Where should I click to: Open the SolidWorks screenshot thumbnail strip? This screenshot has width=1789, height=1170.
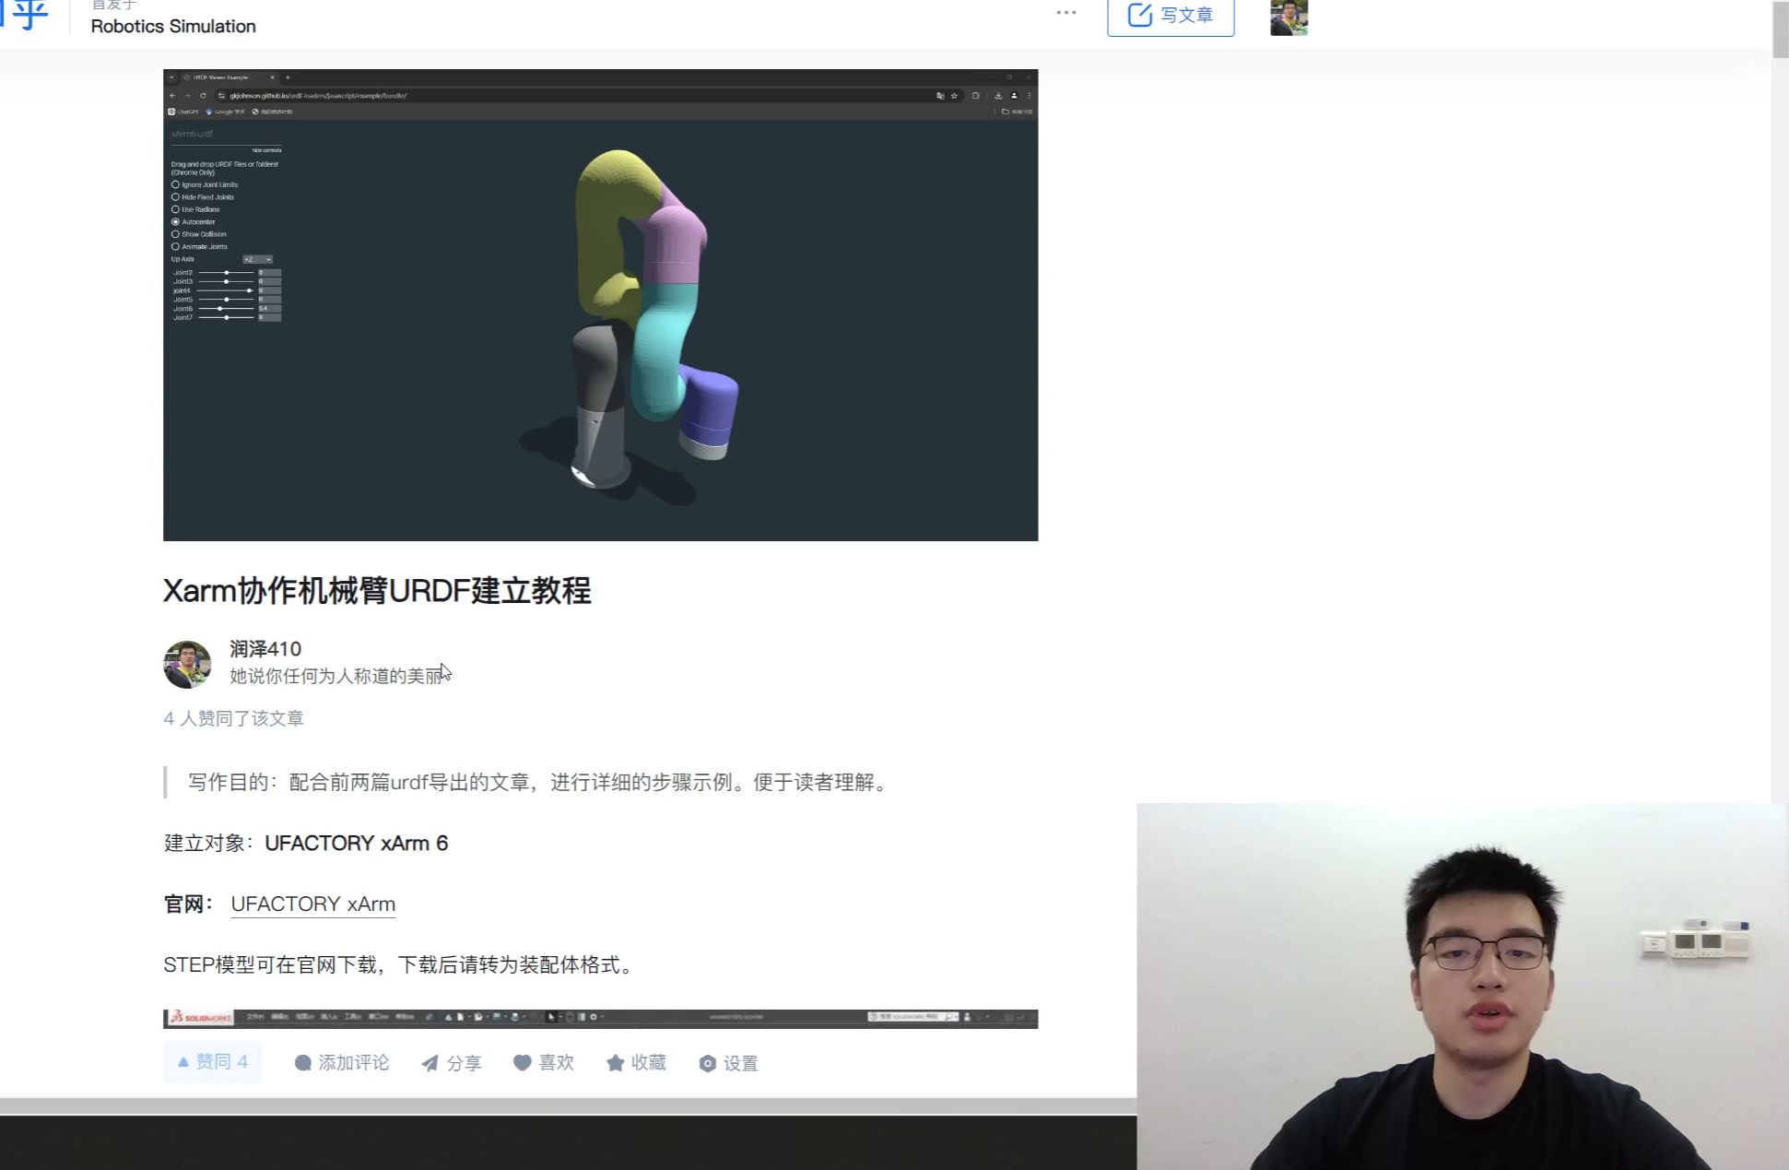[600, 1018]
